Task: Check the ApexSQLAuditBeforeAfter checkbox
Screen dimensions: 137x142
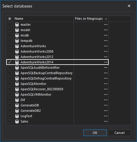Action: pyautogui.click(x=10, y=68)
